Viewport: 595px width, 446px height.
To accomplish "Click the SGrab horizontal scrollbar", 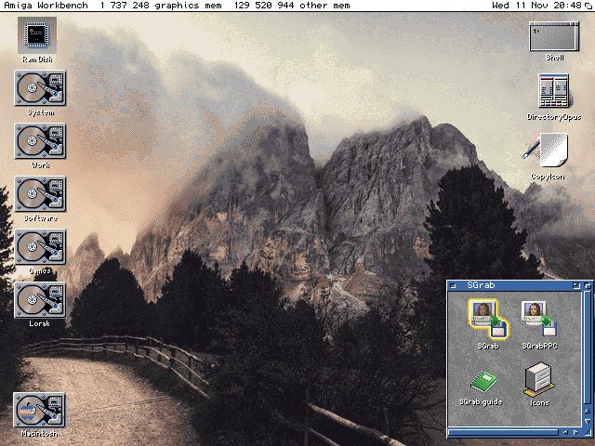I will (x=504, y=432).
